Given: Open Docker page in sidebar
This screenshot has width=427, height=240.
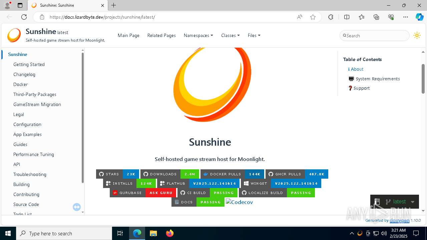Looking at the screenshot, I should point(21,84).
